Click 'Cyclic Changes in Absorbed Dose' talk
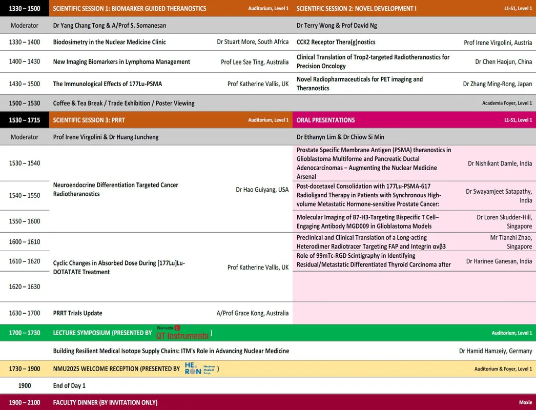 (x=119, y=268)
